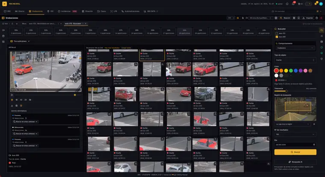Open the user avatar menu
This screenshot has width=325, height=177.
point(321,4)
